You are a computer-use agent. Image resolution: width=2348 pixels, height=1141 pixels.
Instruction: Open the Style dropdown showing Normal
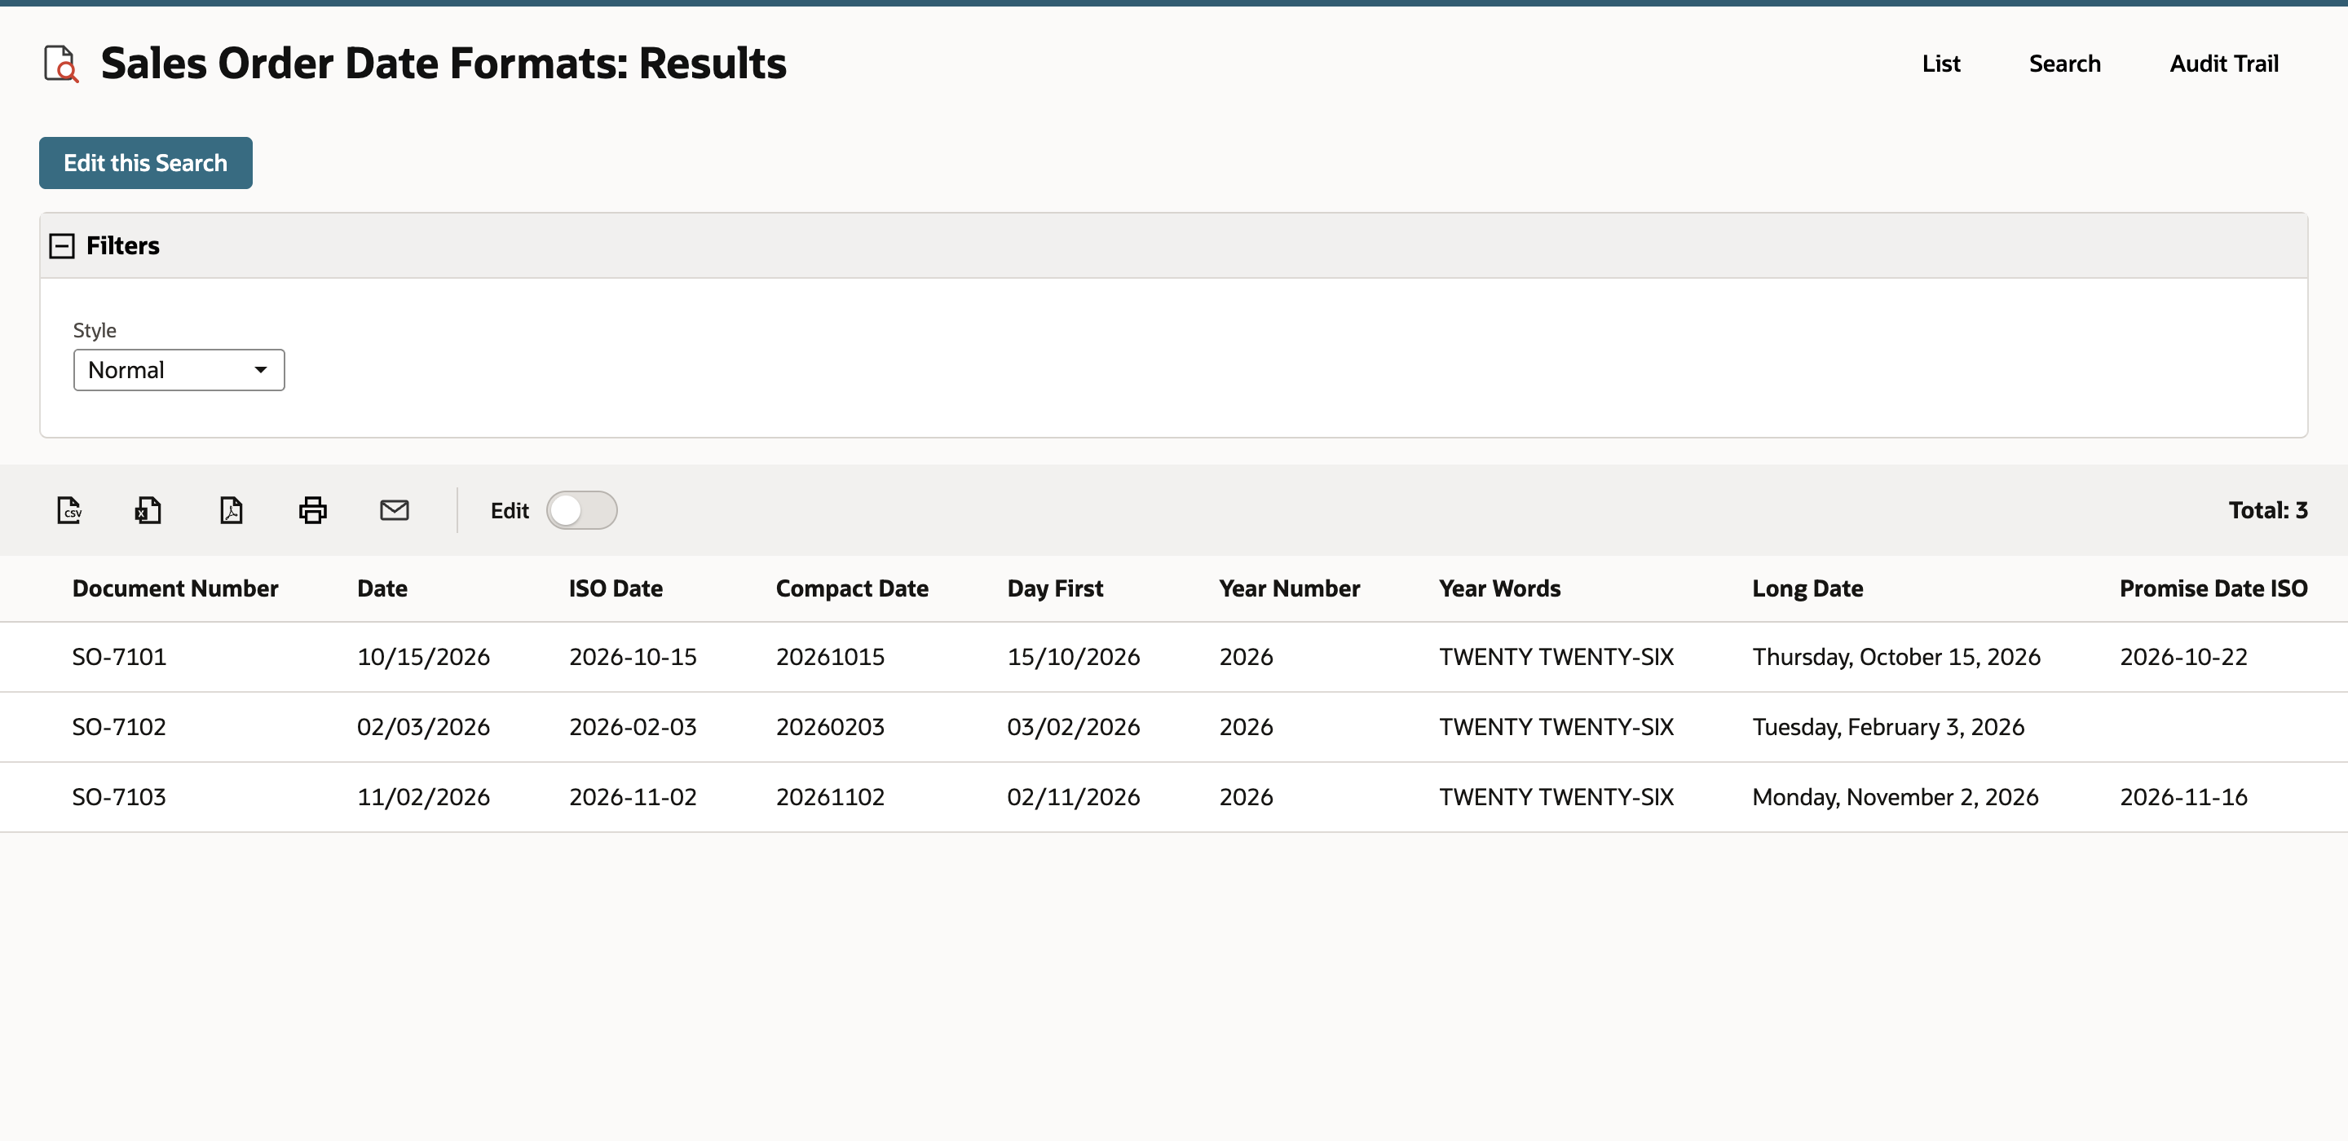tap(179, 370)
